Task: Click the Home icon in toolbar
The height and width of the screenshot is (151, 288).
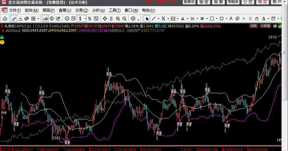Action: [5, 19]
